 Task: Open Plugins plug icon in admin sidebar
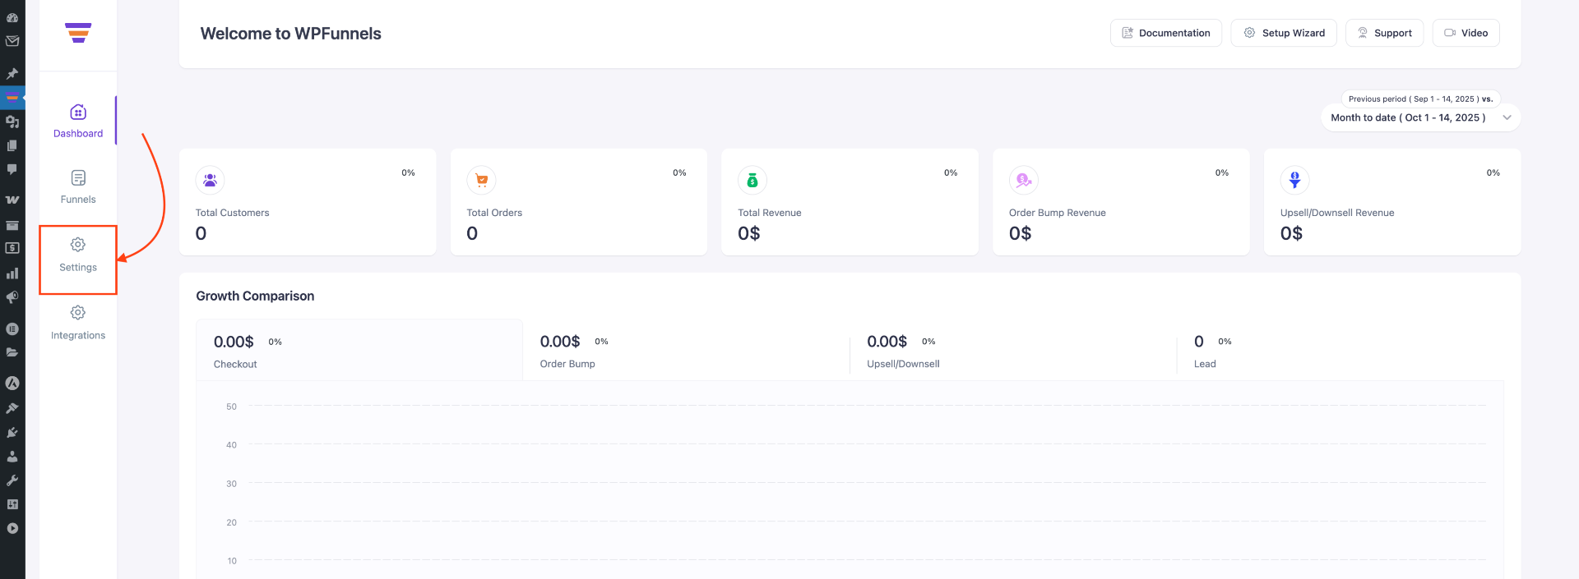point(12,432)
